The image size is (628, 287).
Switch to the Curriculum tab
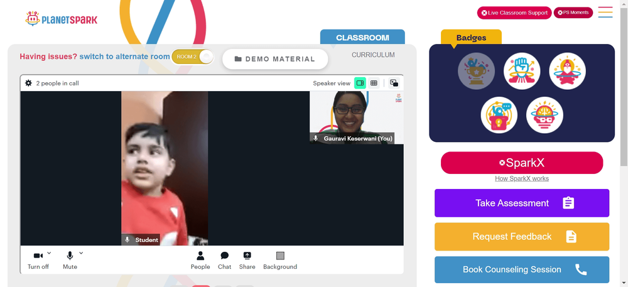(x=373, y=55)
